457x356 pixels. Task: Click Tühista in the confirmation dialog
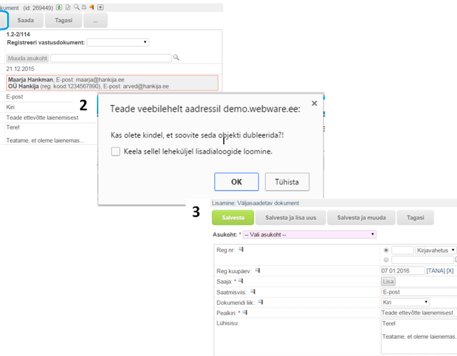coord(287,182)
